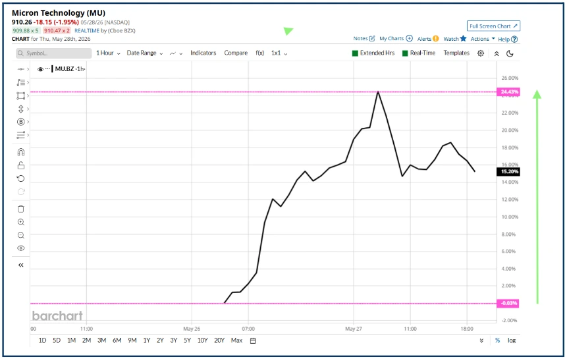Toggle the Extended Hrs checkbox
The width and height of the screenshot is (567, 359).
tap(355, 53)
